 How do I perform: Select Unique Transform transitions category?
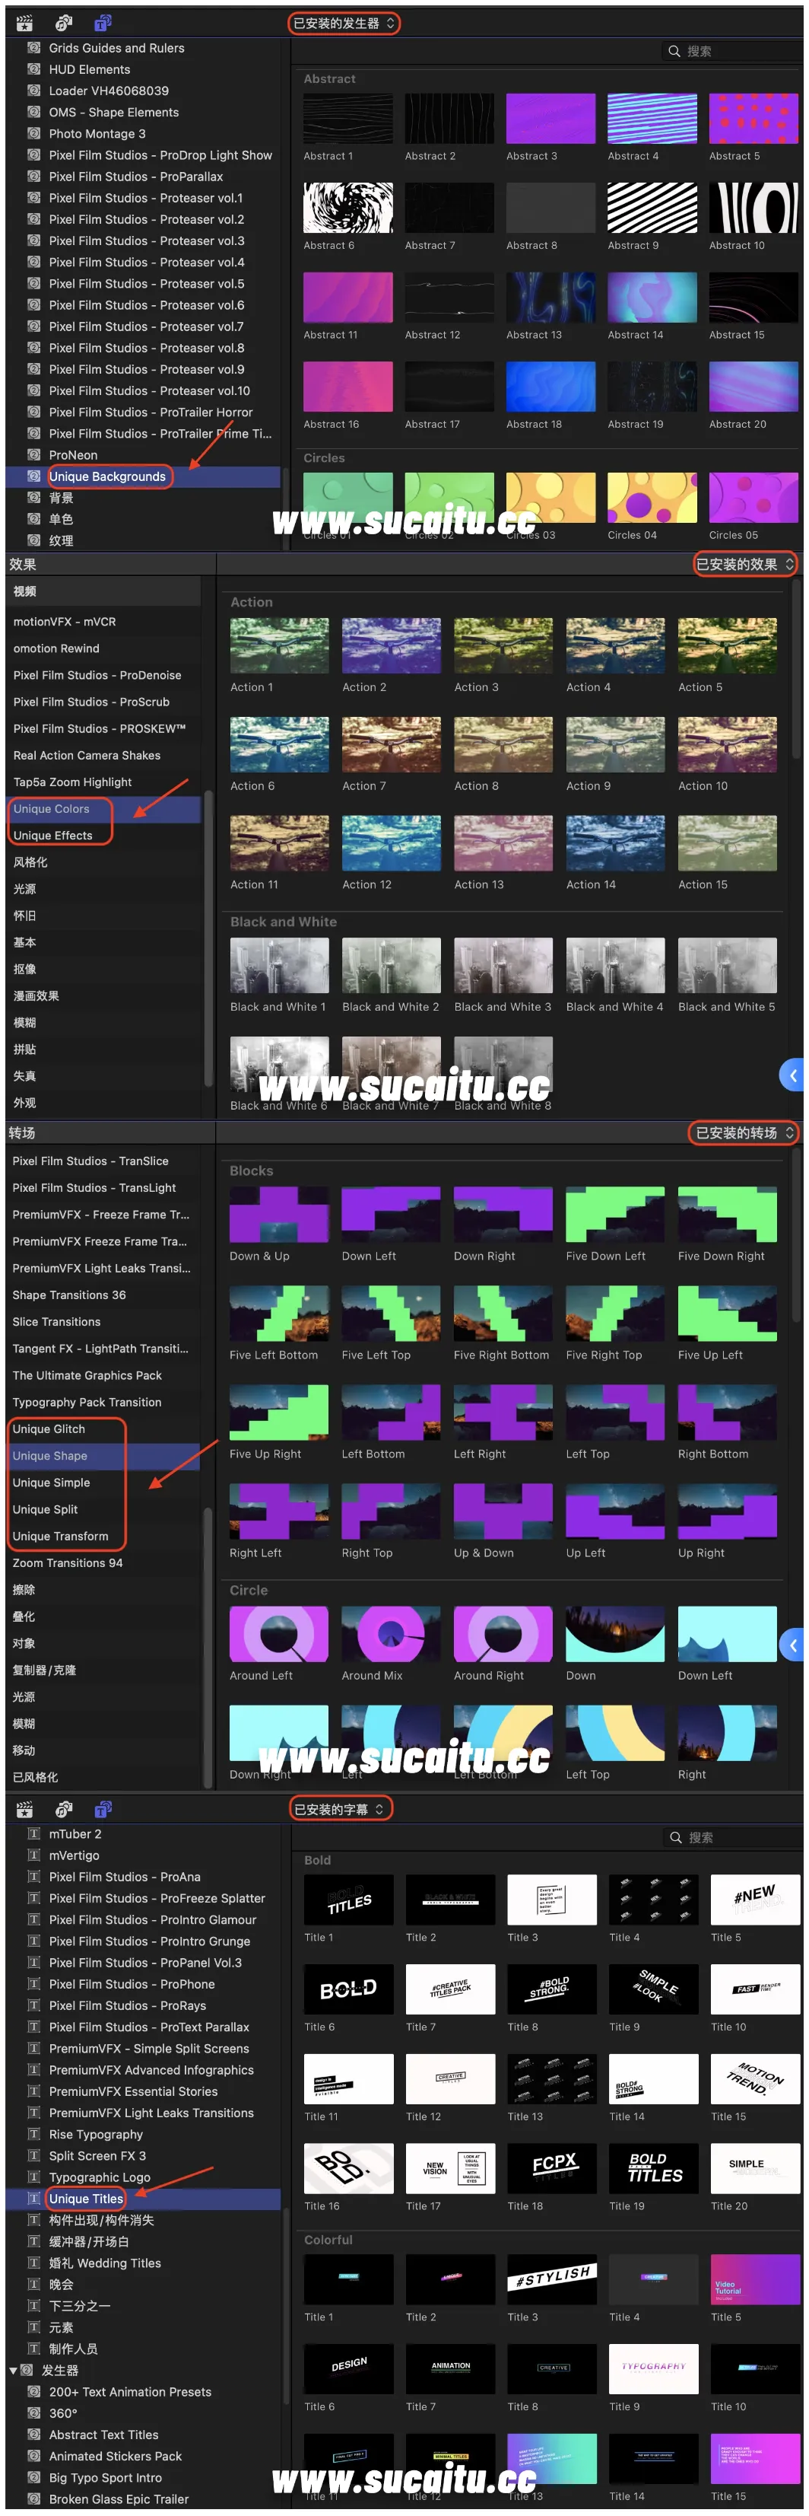click(61, 1535)
